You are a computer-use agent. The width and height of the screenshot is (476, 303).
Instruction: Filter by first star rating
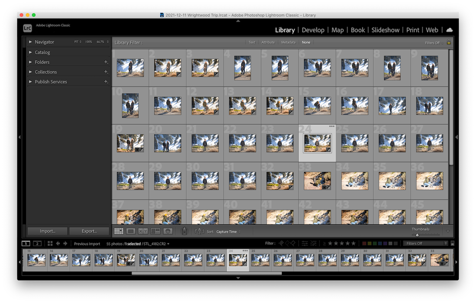point(330,244)
